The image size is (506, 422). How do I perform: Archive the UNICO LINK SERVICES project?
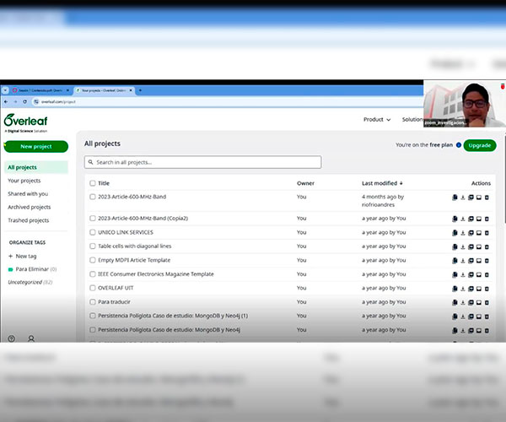[479, 233]
